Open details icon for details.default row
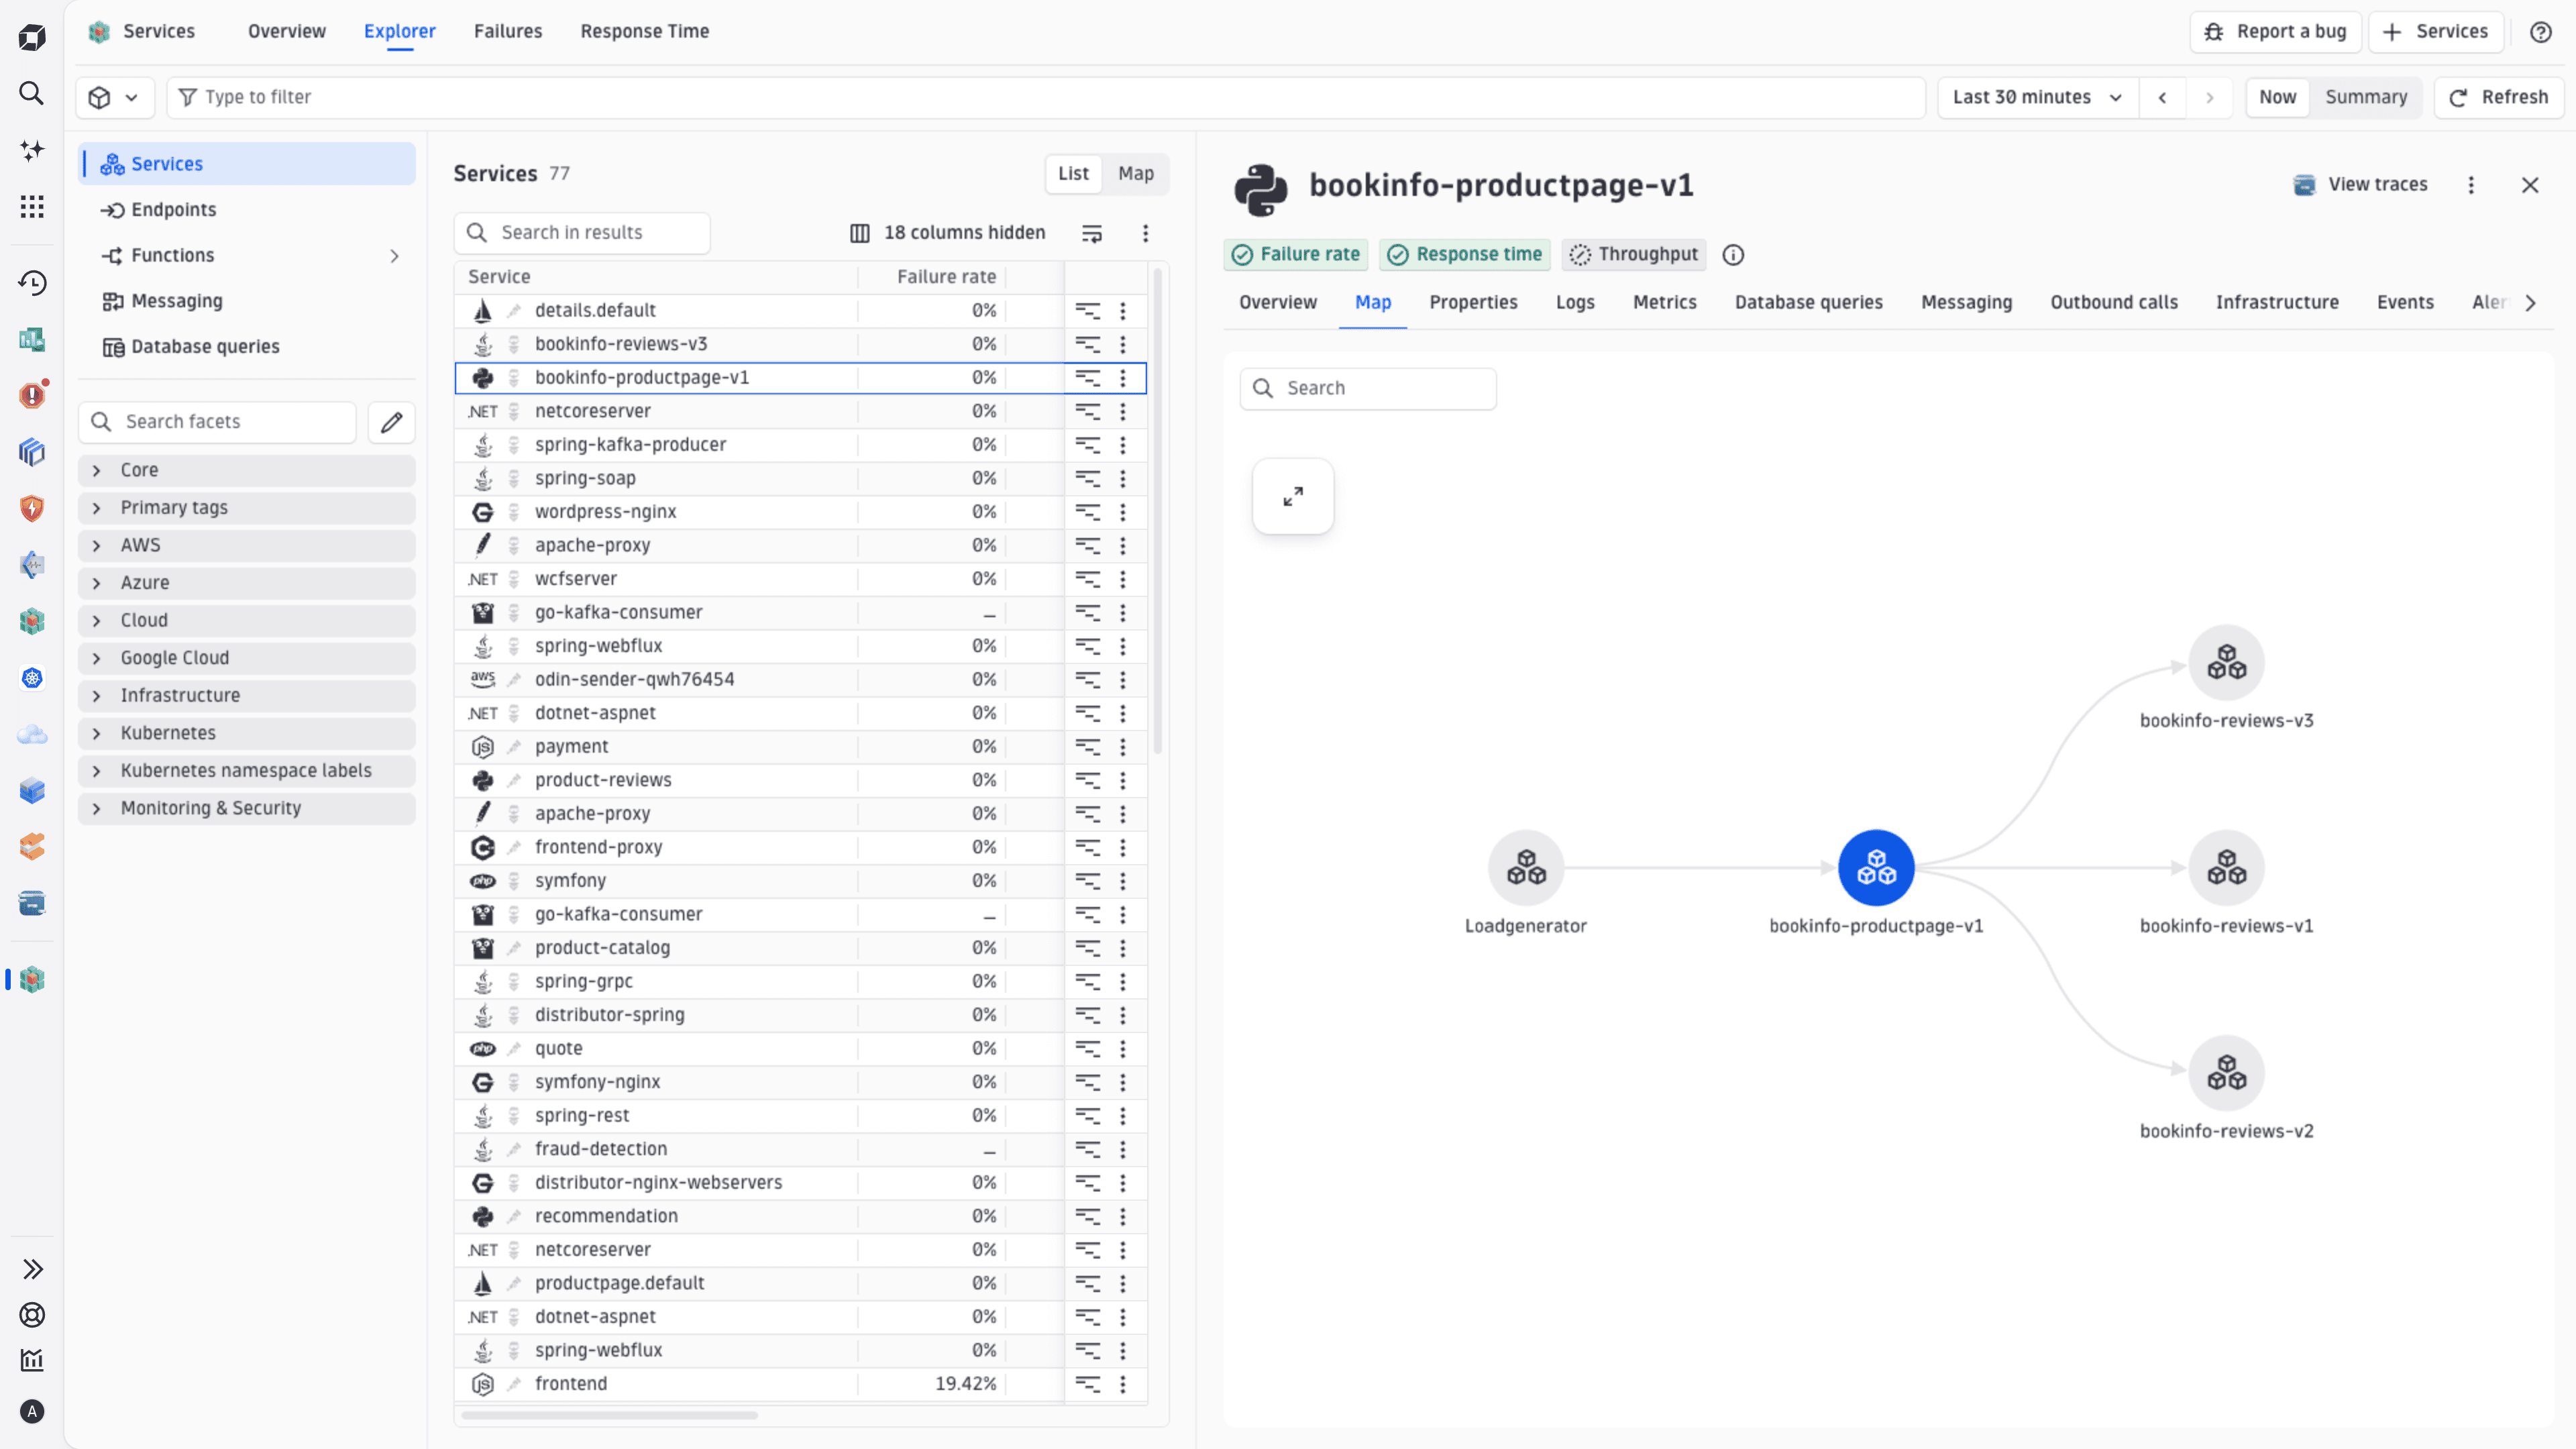 [1088, 311]
